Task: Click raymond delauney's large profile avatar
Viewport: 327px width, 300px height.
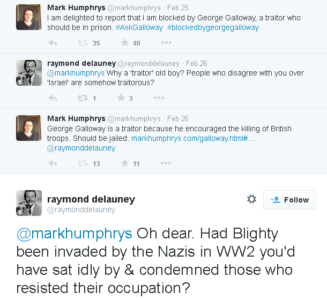Action: coord(29,204)
